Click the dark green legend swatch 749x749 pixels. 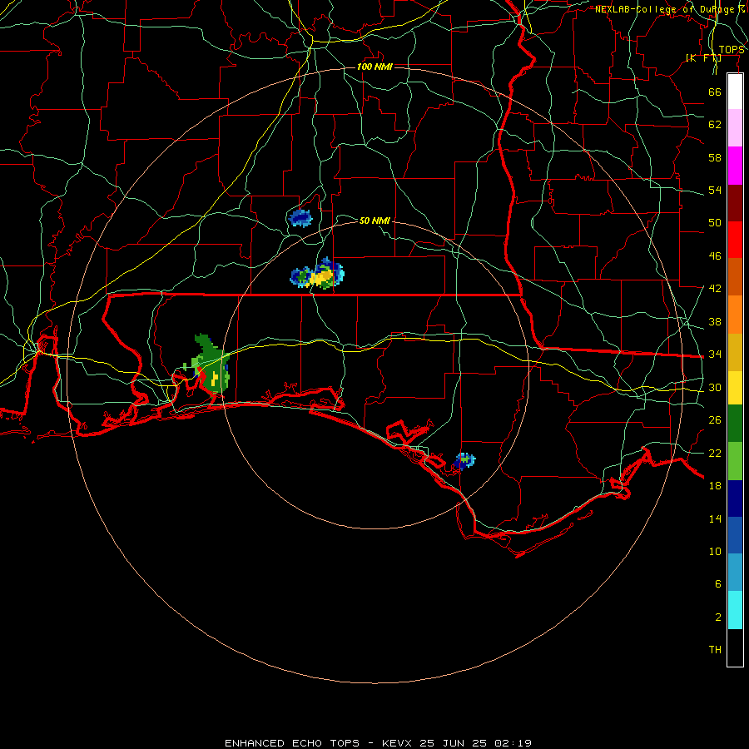(x=735, y=423)
